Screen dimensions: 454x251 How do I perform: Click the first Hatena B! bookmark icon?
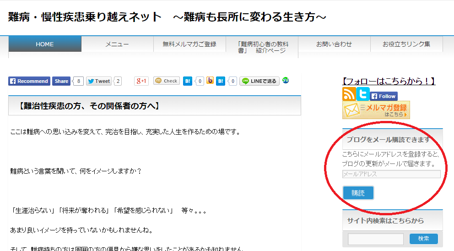click(x=188, y=81)
